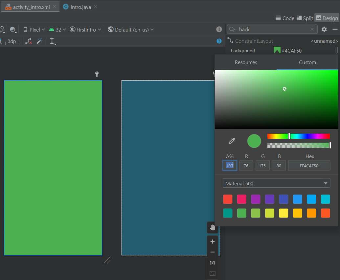Pick a color with the eyedropper tool
Screen dimensions: 340x280
232,141
